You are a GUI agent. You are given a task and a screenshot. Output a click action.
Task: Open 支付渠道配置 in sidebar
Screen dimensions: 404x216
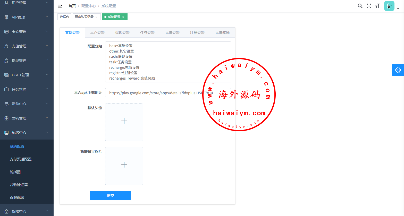(21, 159)
